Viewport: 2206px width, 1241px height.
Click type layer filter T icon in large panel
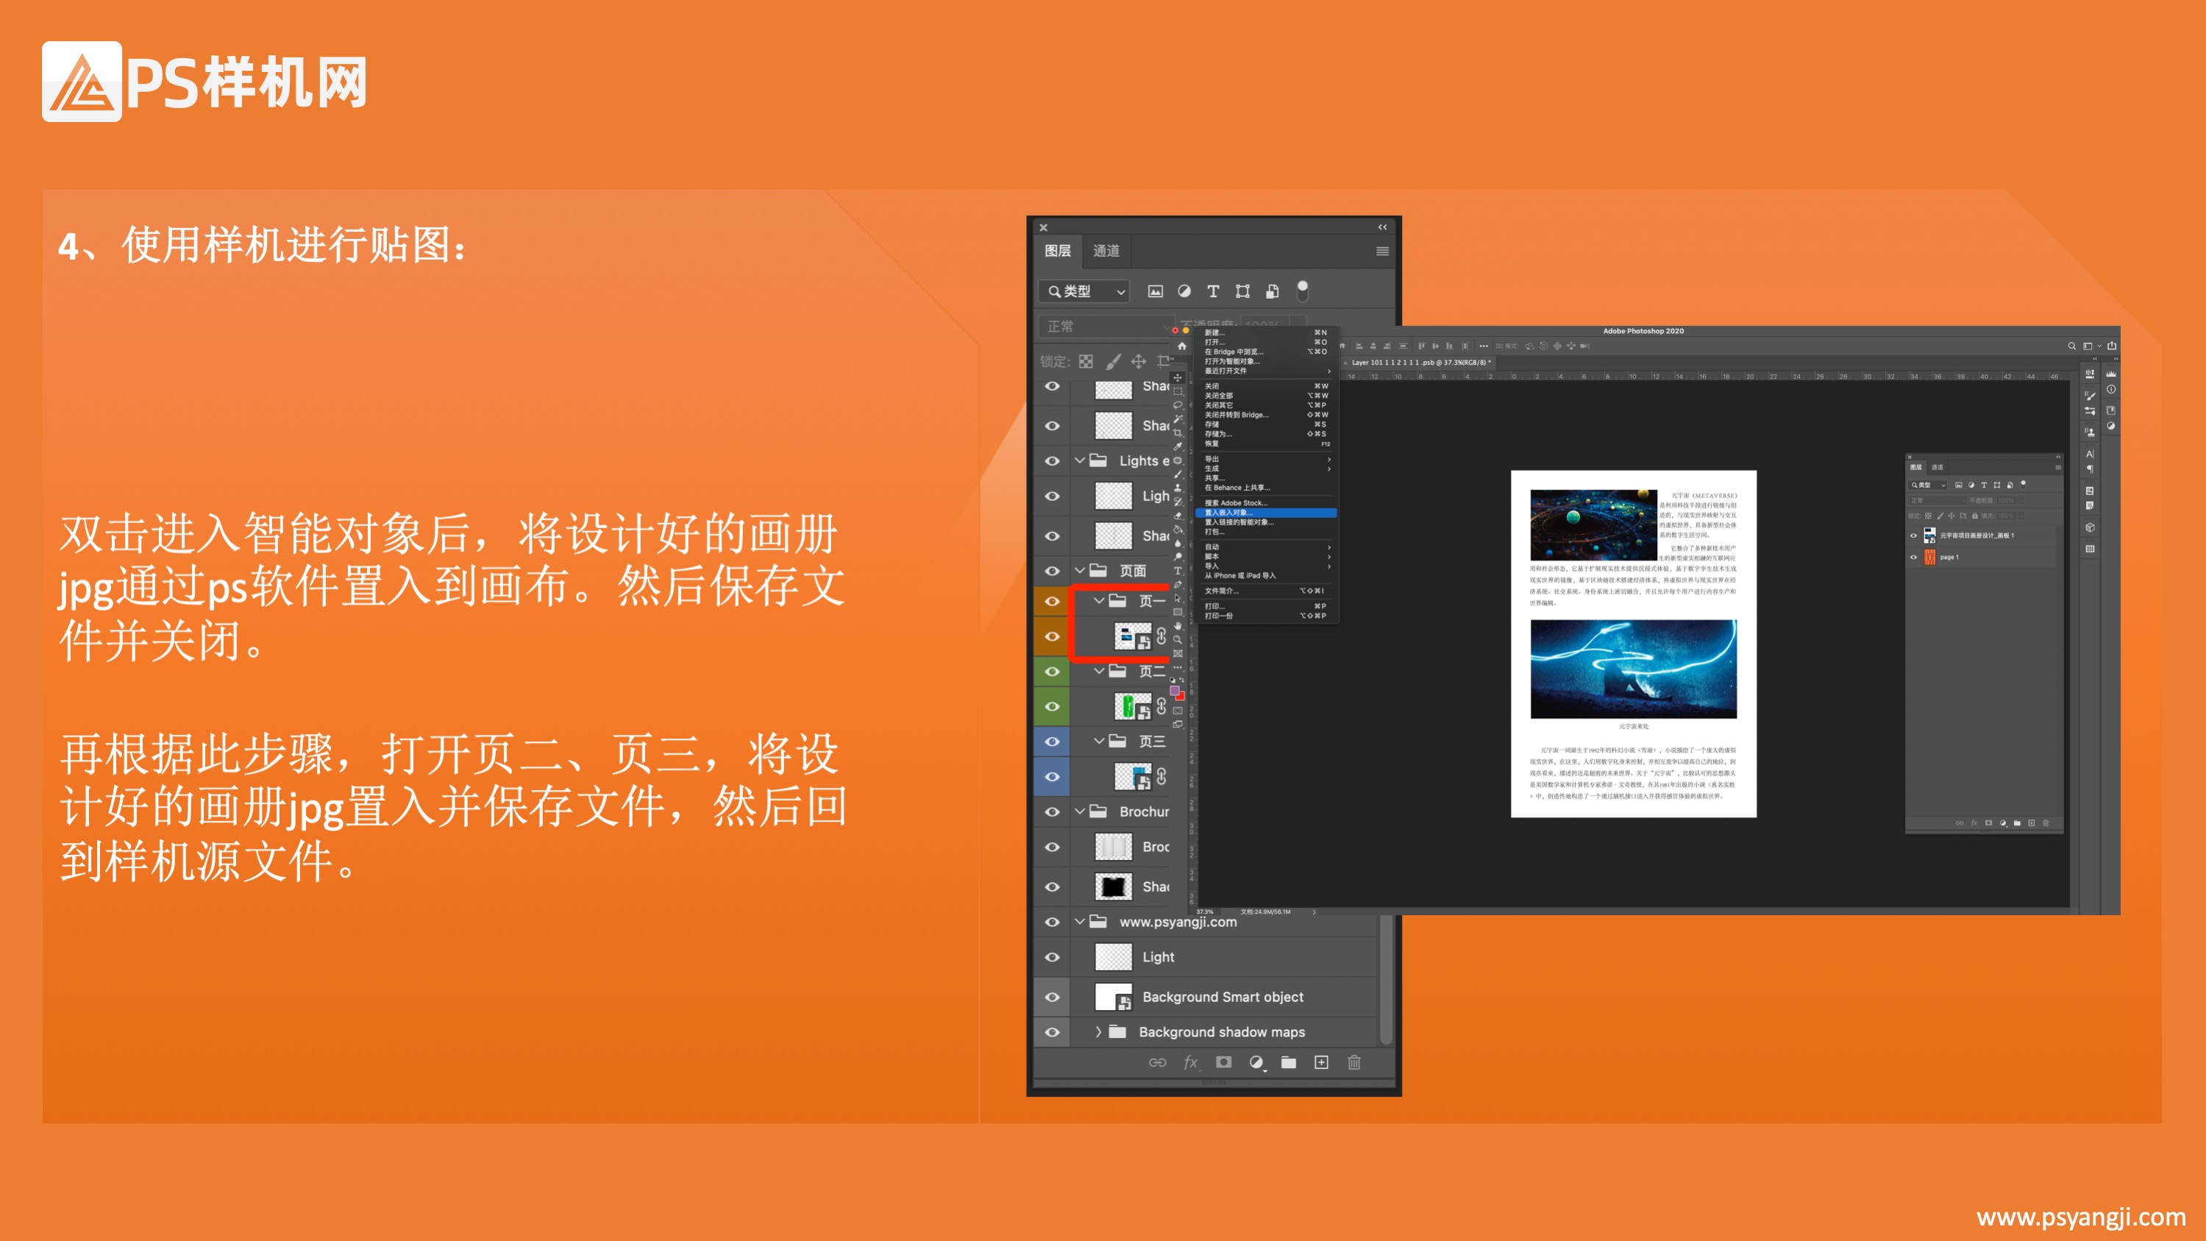(1213, 291)
